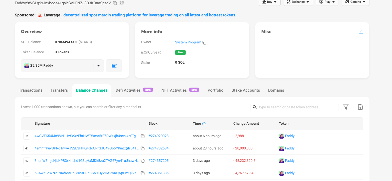This screenshot has width=392, height=181.
Task: Open Portfolio tab
Action: click(x=215, y=90)
